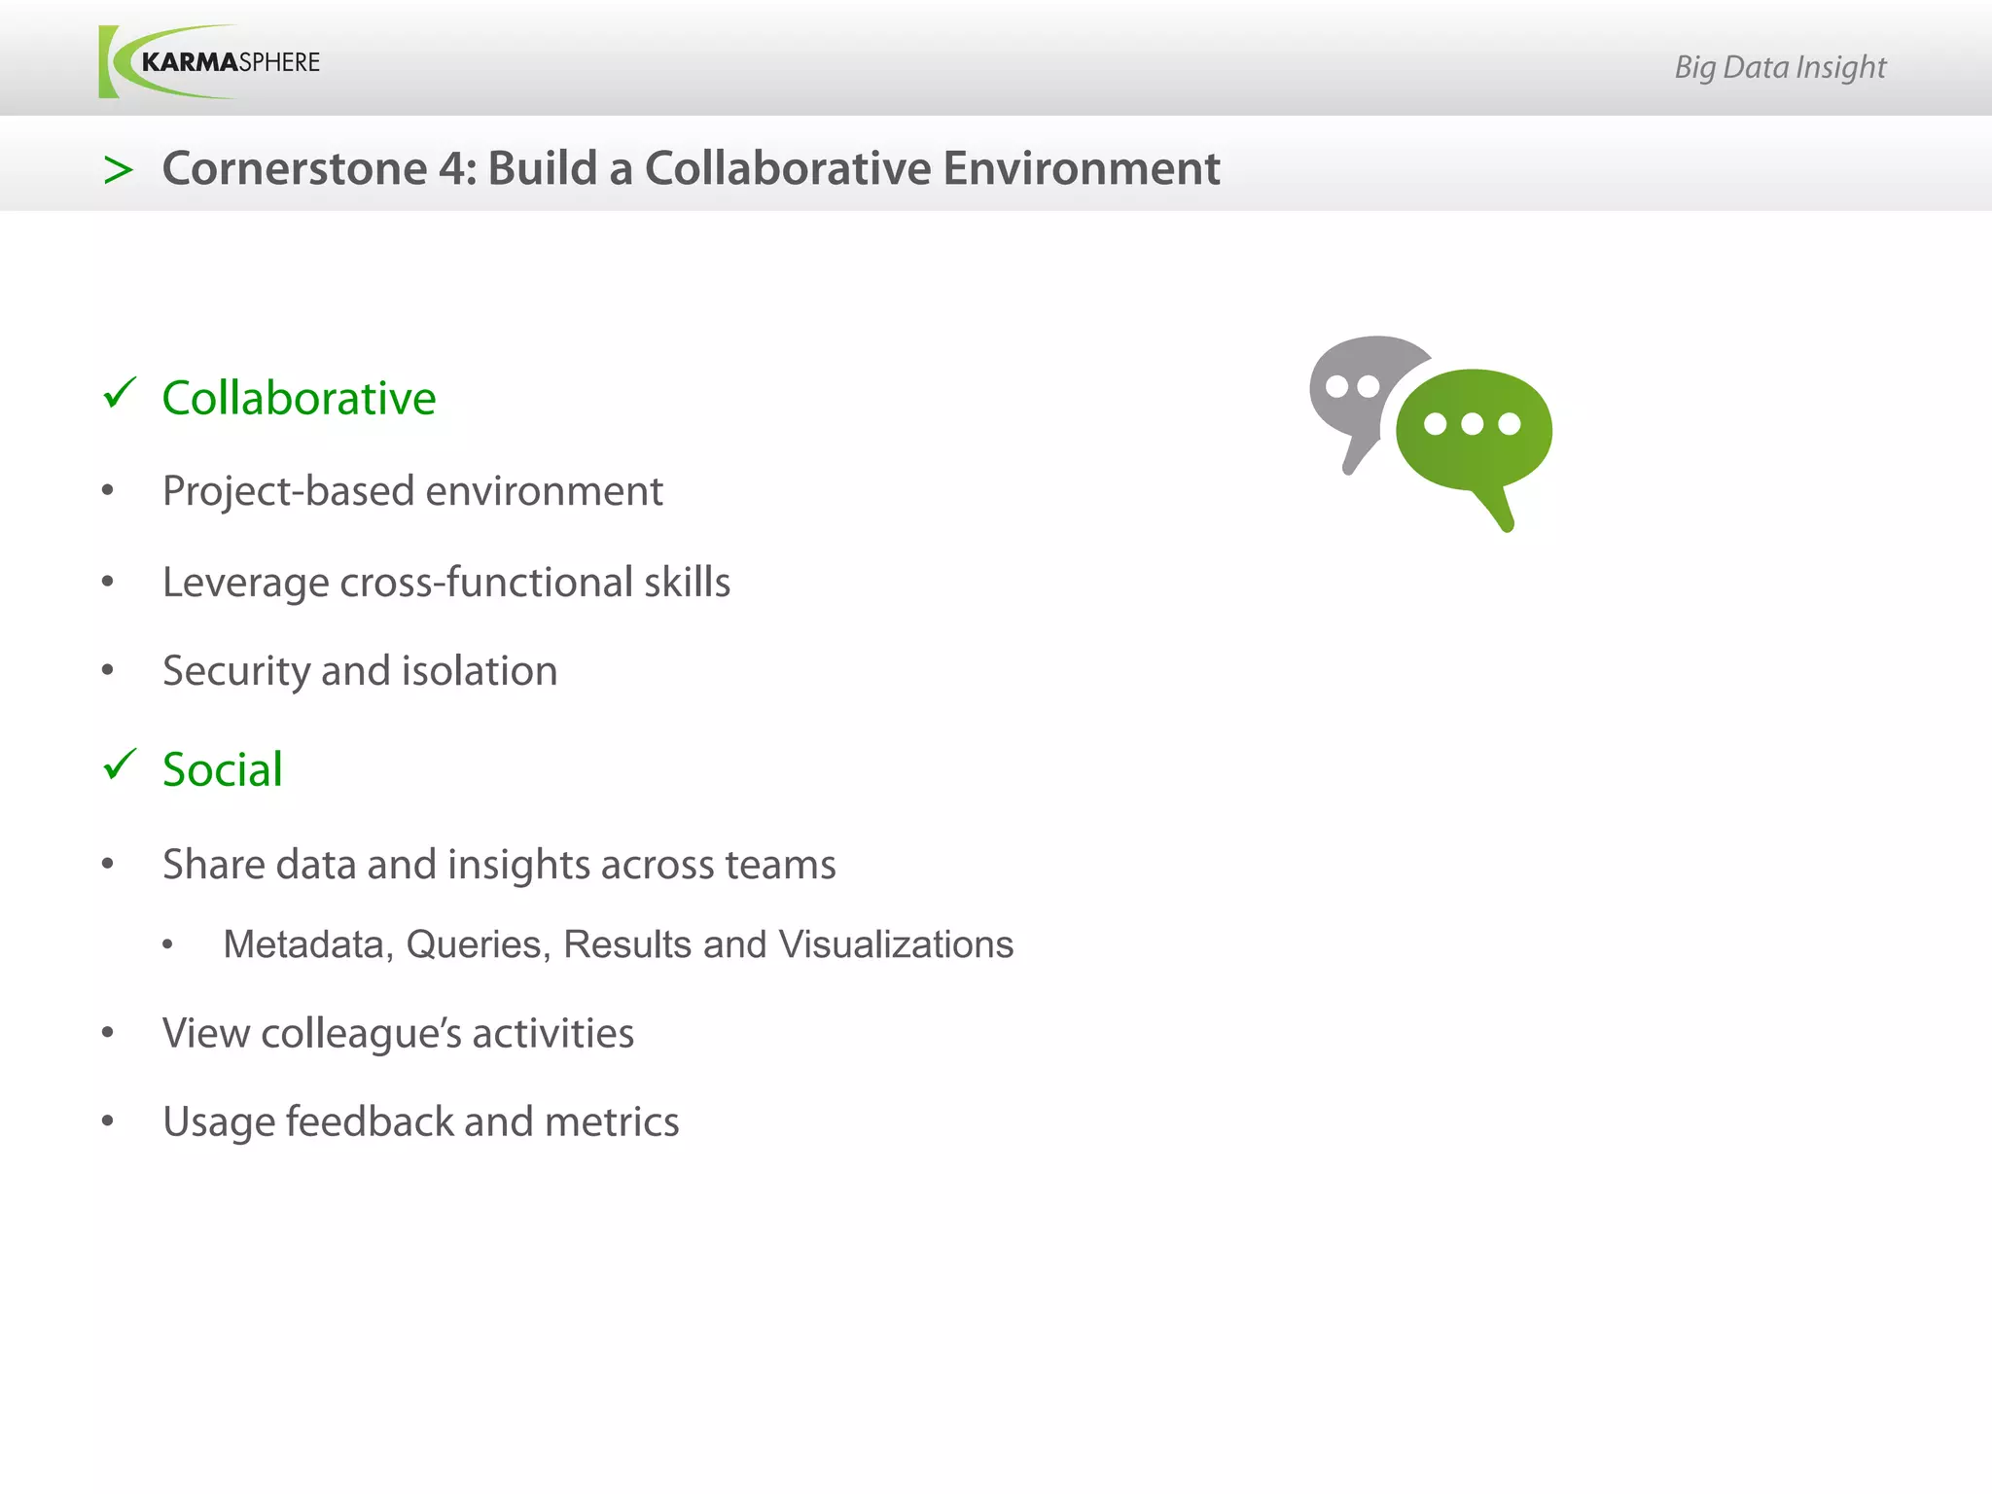Click the Metadata, Queries, Results sub-bullet
This screenshot has width=1992, height=1494.
click(618, 944)
